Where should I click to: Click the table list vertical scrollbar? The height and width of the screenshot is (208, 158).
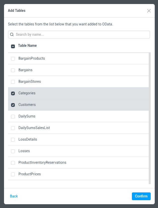coord(150,118)
